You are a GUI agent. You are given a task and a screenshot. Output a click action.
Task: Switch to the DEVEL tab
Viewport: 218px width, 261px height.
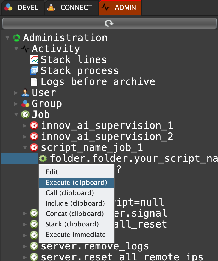[x=22, y=8]
